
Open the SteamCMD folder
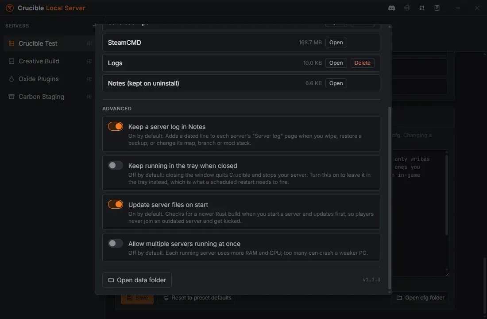[336, 43]
